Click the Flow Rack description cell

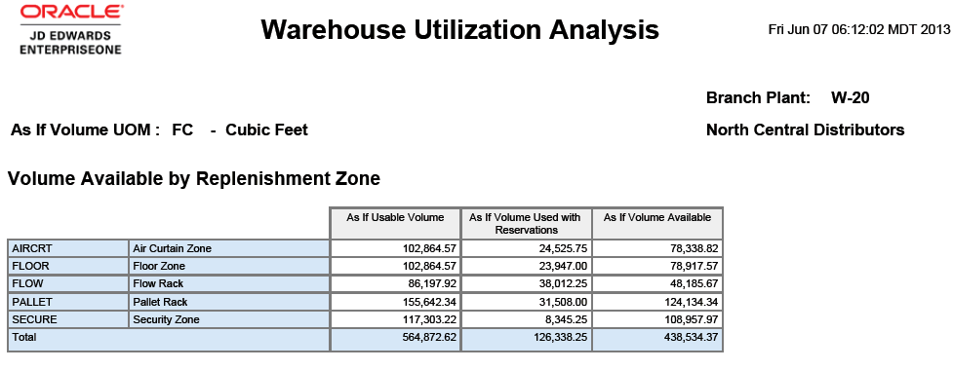[228, 283]
